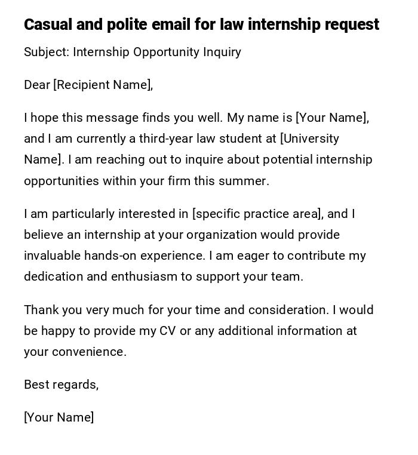Click the word 'Dear' in the greeting
Viewport: 418px width, 455px height.
(x=37, y=85)
